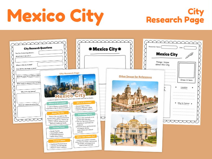Viewport: 212px width, 159px height.
Task: Click the 'Chapultepec Castle' list item
Action: [56, 133]
